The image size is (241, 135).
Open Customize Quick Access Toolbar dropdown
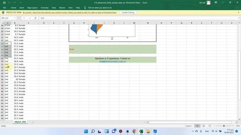click(21, 3)
